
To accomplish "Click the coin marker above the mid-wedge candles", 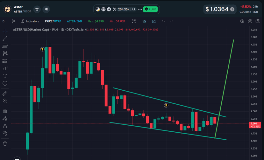I will [x=166, y=105].
